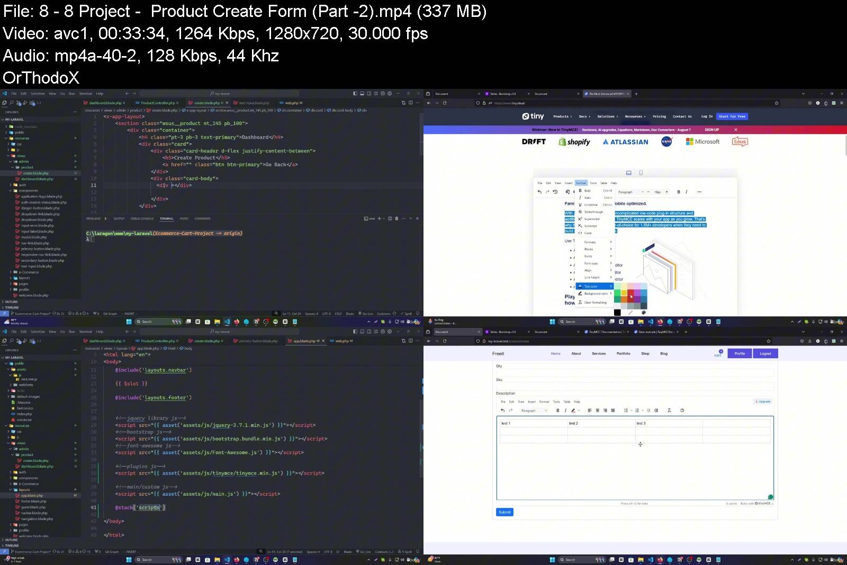
Task: Click Upgrade link in Description editor
Action: tap(763, 402)
